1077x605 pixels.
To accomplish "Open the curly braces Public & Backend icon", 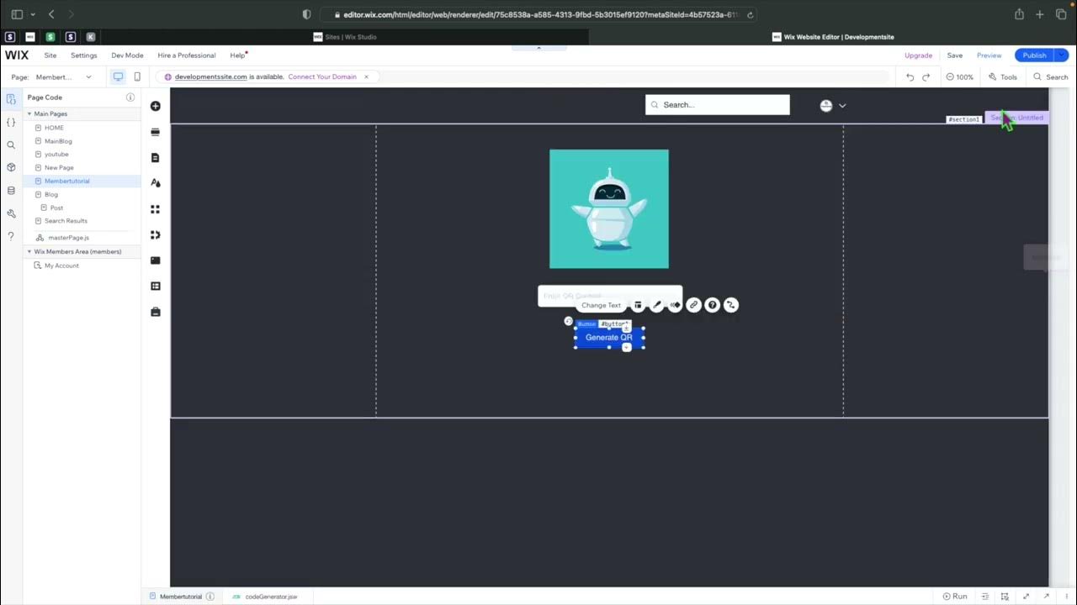I will 11,122.
